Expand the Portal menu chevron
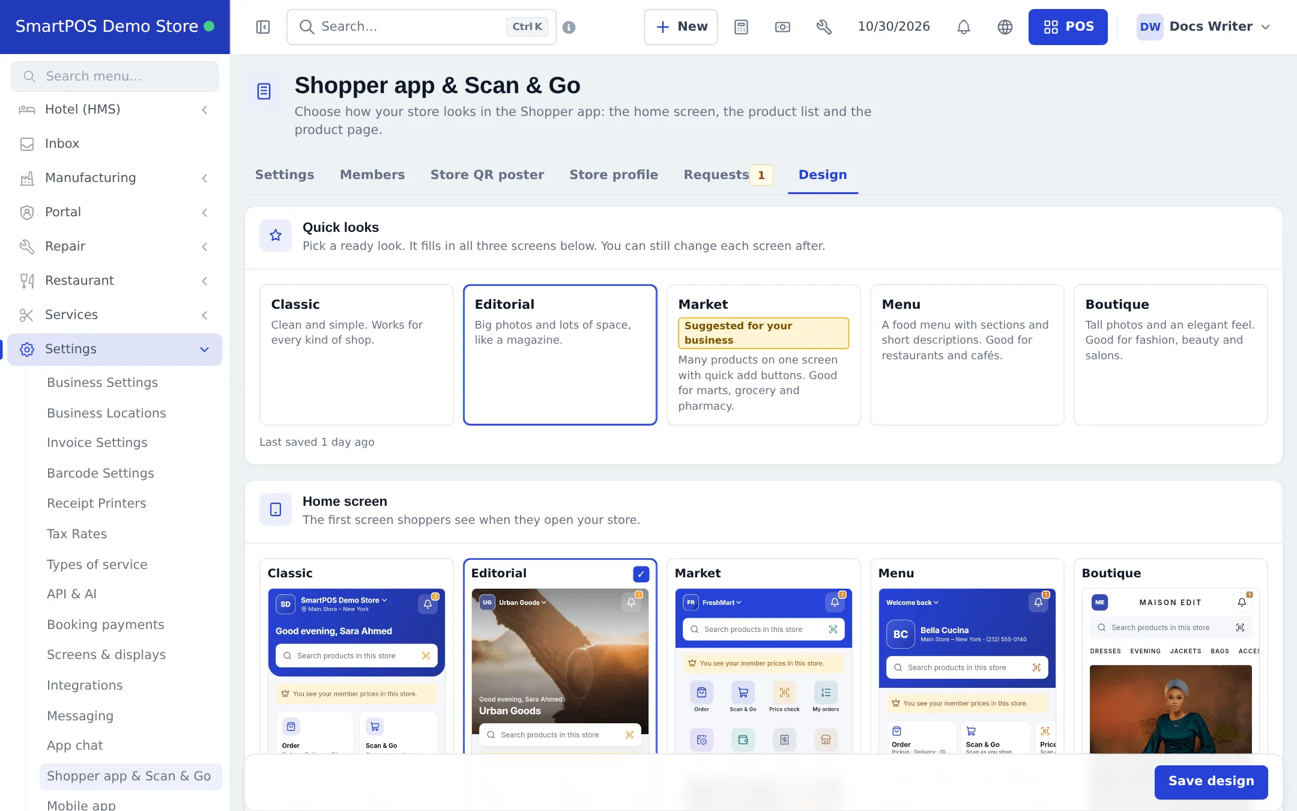The image size is (1297, 811). [205, 212]
